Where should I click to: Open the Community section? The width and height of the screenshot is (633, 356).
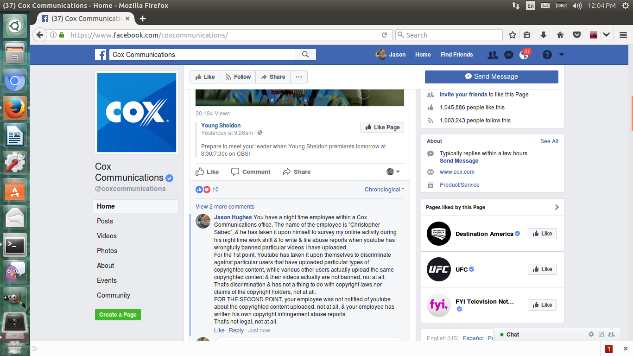[114, 295]
